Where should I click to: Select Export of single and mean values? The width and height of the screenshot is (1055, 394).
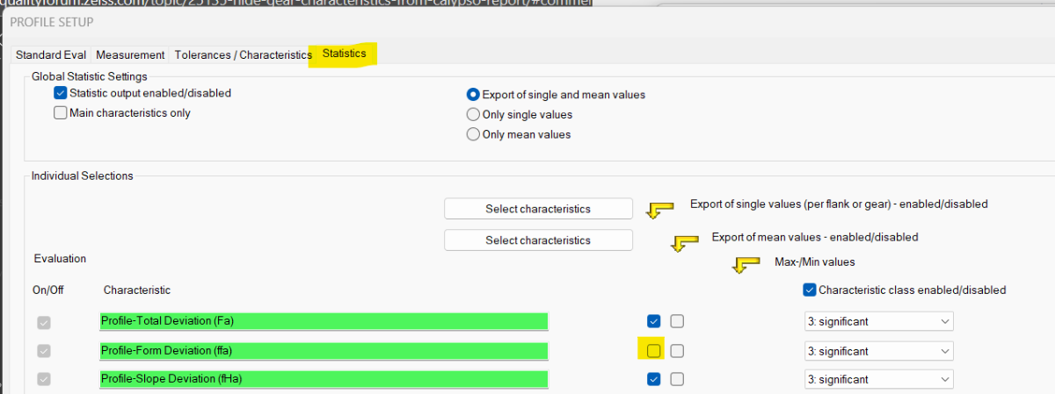473,95
